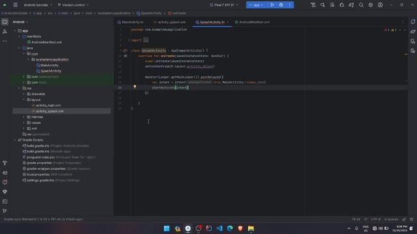
Task: Open IDE settings with the gear icon
Action: 371,5
